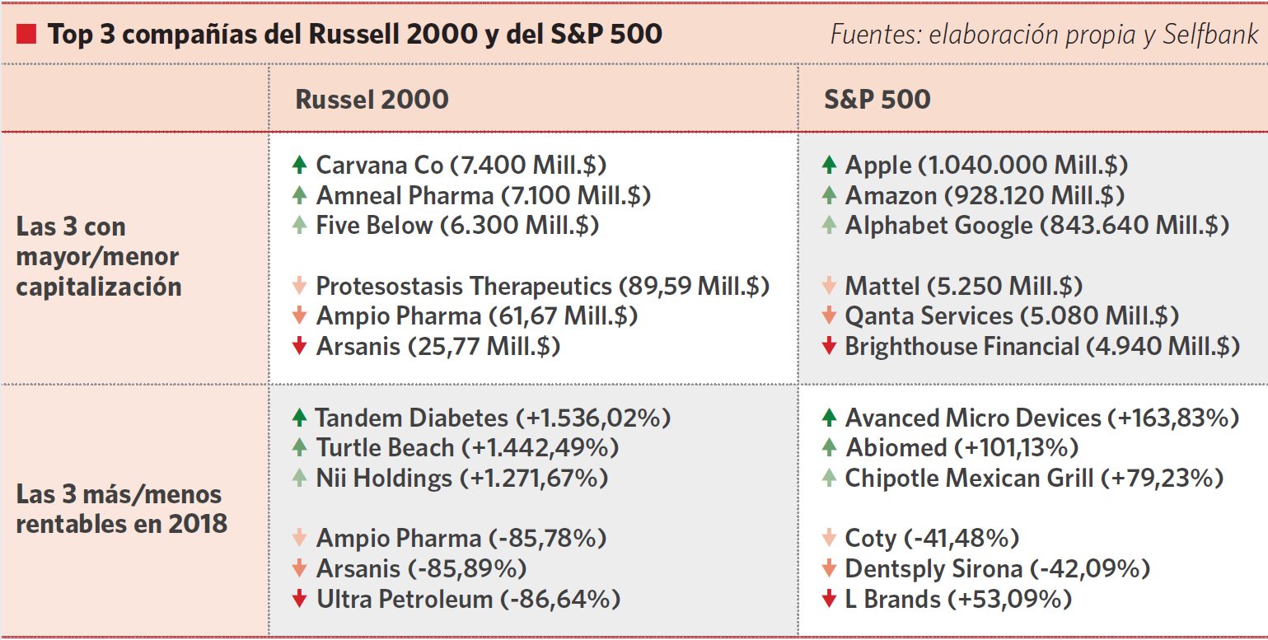The image size is (1268, 640).
Task: Click the Five Below (6.300 Mill.$) entry
Action: click(456, 226)
